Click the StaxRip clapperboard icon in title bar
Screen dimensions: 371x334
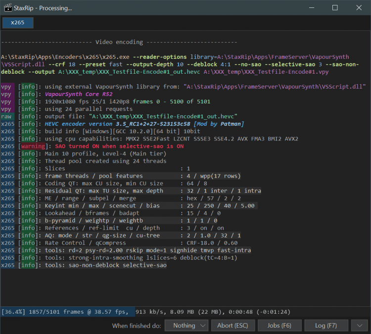[7, 8]
